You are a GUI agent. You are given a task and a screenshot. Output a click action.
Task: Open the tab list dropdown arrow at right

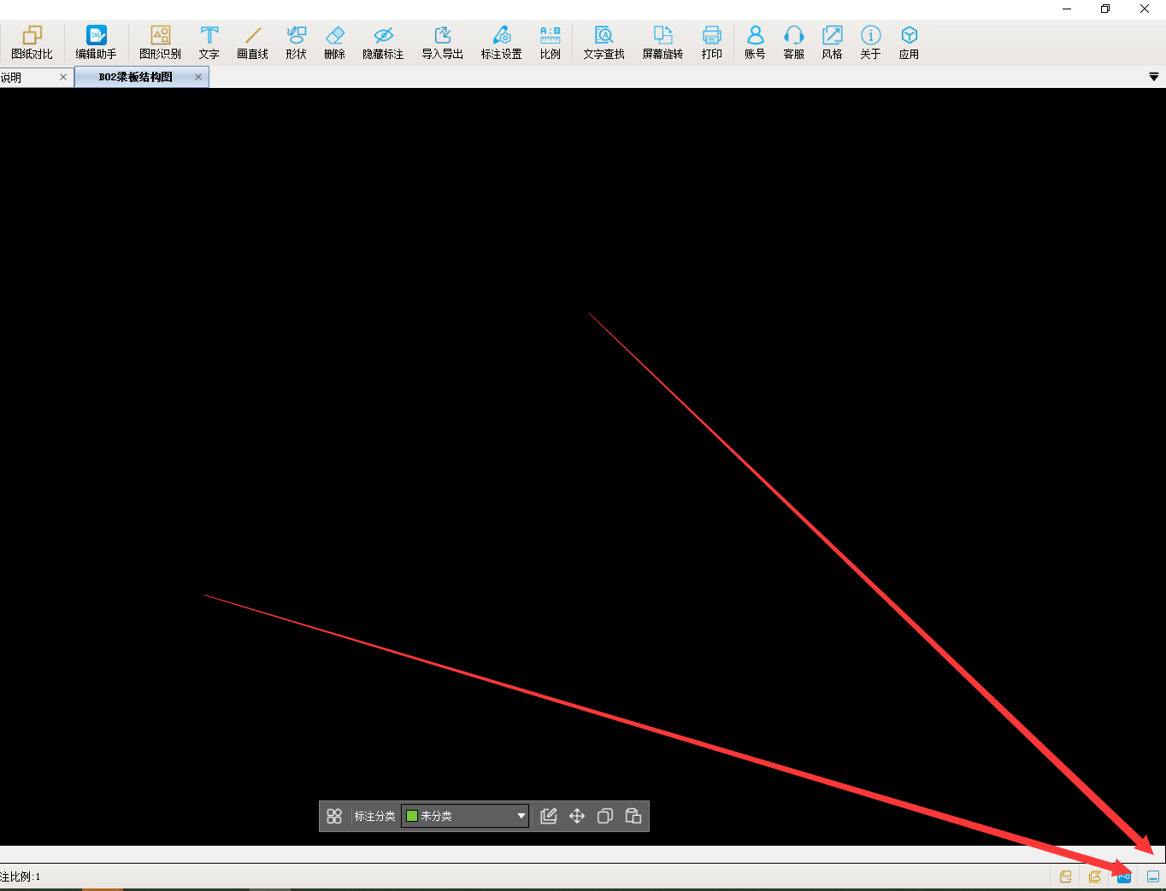1153,77
